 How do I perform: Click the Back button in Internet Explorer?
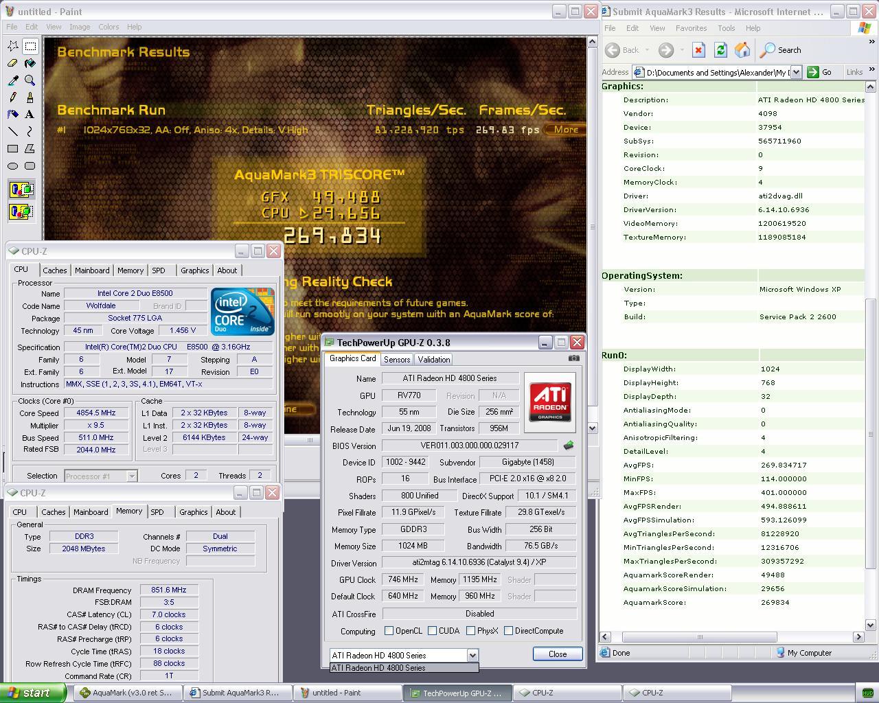point(623,50)
